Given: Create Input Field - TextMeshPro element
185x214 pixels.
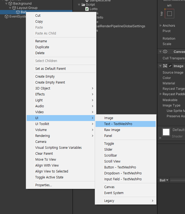Looking at the screenshot, I should pos(125,179).
